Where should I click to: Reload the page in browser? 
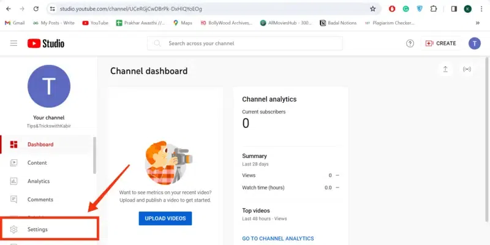(x=36, y=9)
